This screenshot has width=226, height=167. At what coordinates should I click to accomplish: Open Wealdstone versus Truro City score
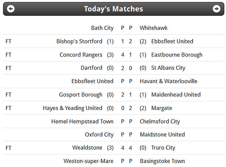127,148
